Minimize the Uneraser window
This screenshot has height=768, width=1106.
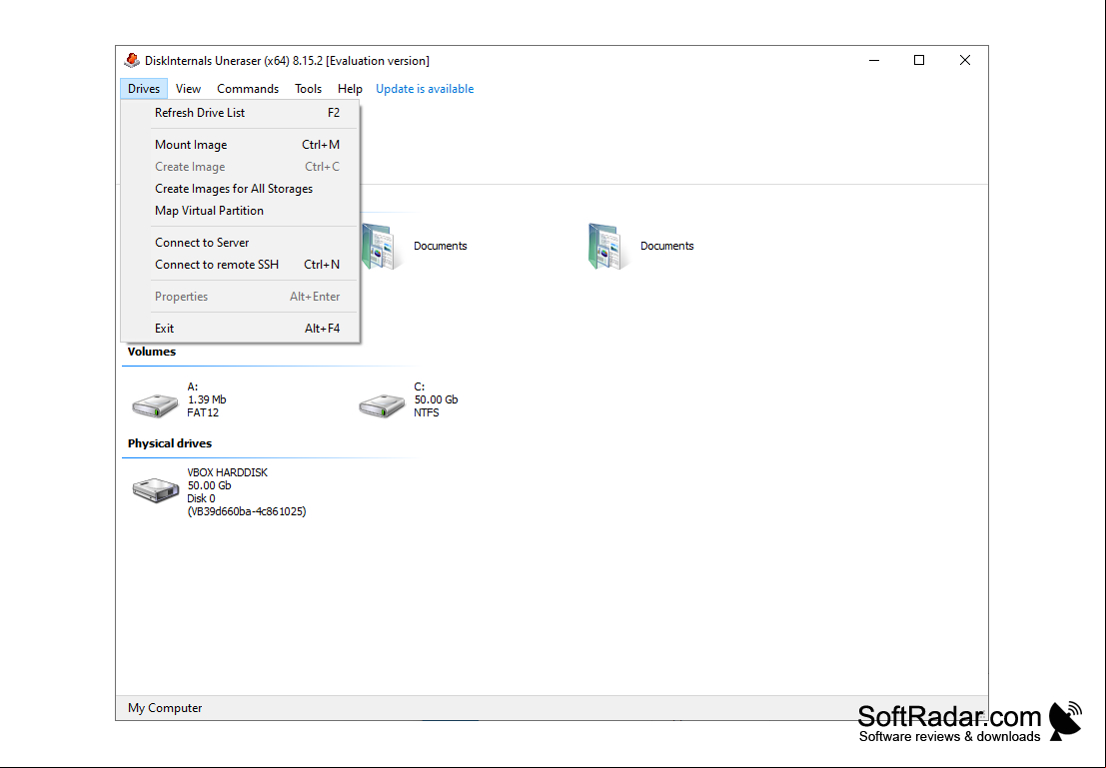click(874, 61)
